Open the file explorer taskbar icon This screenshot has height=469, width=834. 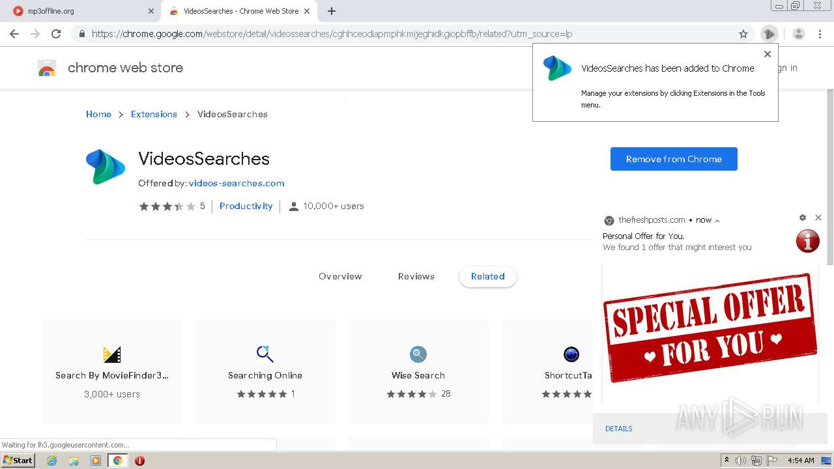point(74,461)
